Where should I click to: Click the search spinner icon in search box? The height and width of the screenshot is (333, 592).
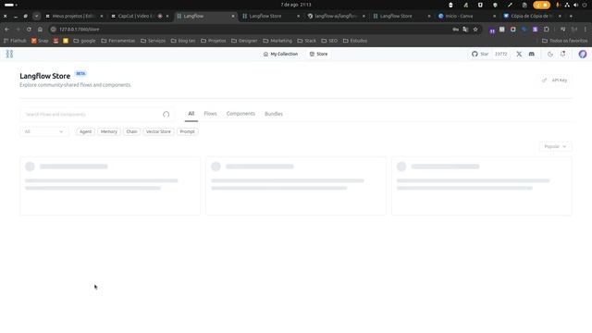pos(166,115)
